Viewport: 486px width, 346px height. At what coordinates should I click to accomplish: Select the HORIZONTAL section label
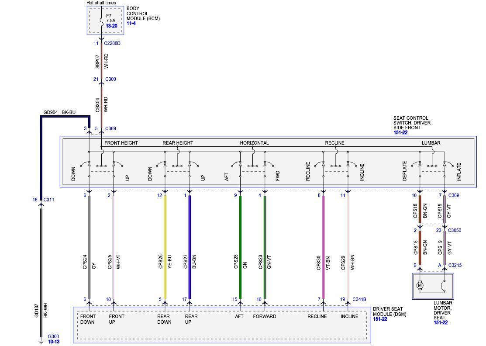point(254,143)
